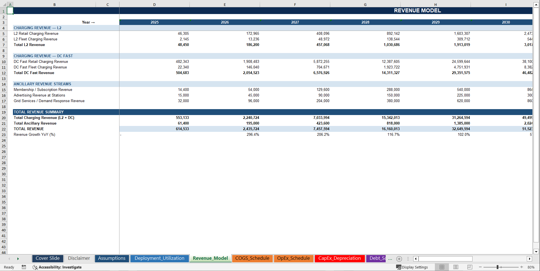This screenshot has height=271, width=540.
Task: Click the horizontal scrollbar right arrow
Action: click(530, 259)
